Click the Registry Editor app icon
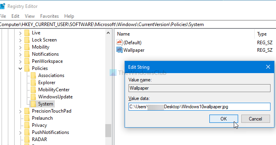This screenshot has width=276, height=145. [2, 6]
